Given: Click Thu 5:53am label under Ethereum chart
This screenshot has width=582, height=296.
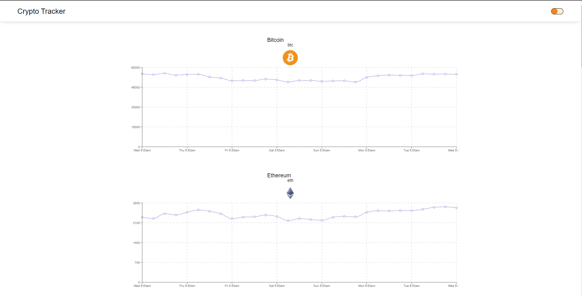Looking at the screenshot, I should (187, 286).
